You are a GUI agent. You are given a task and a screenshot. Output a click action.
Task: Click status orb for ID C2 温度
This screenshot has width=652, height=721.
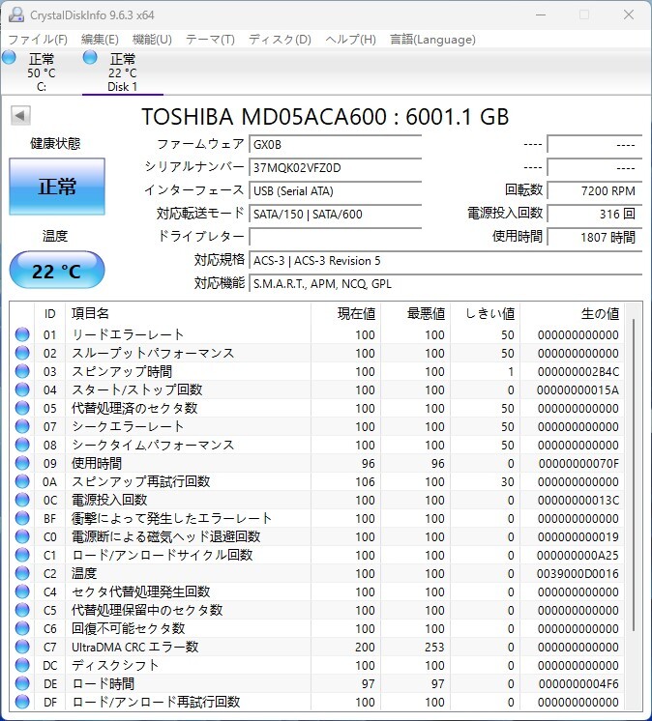(x=22, y=573)
